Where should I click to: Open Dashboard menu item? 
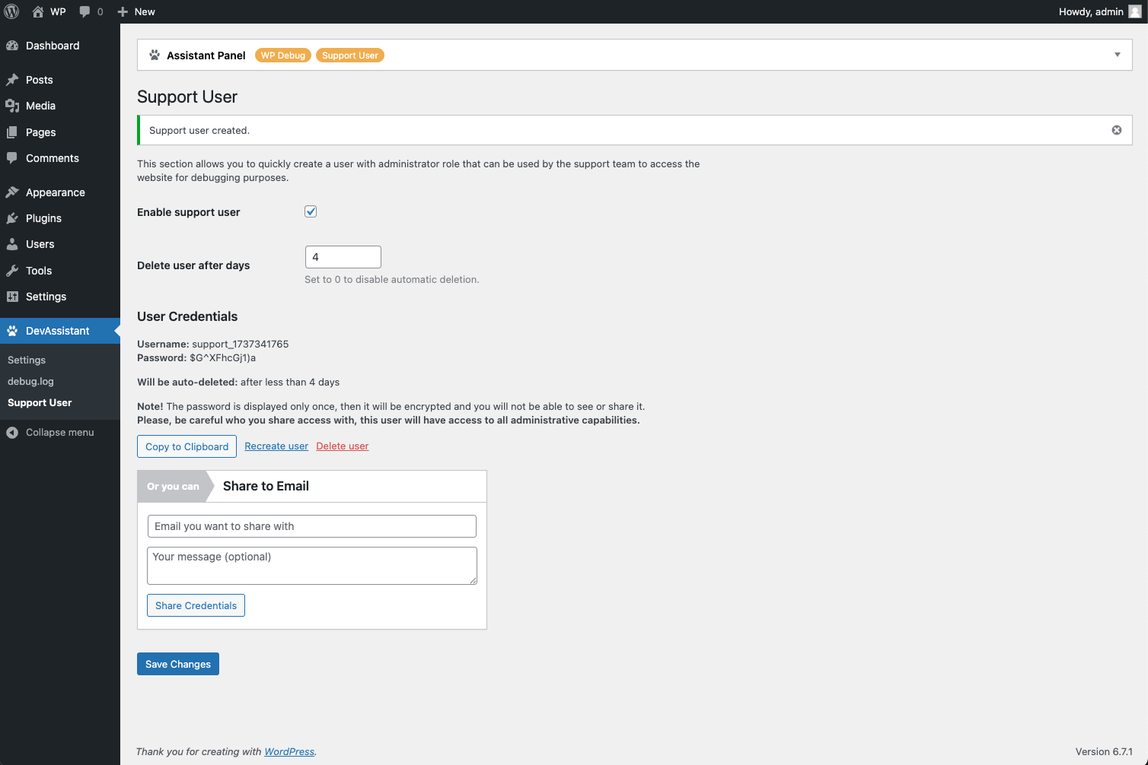[60, 46]
